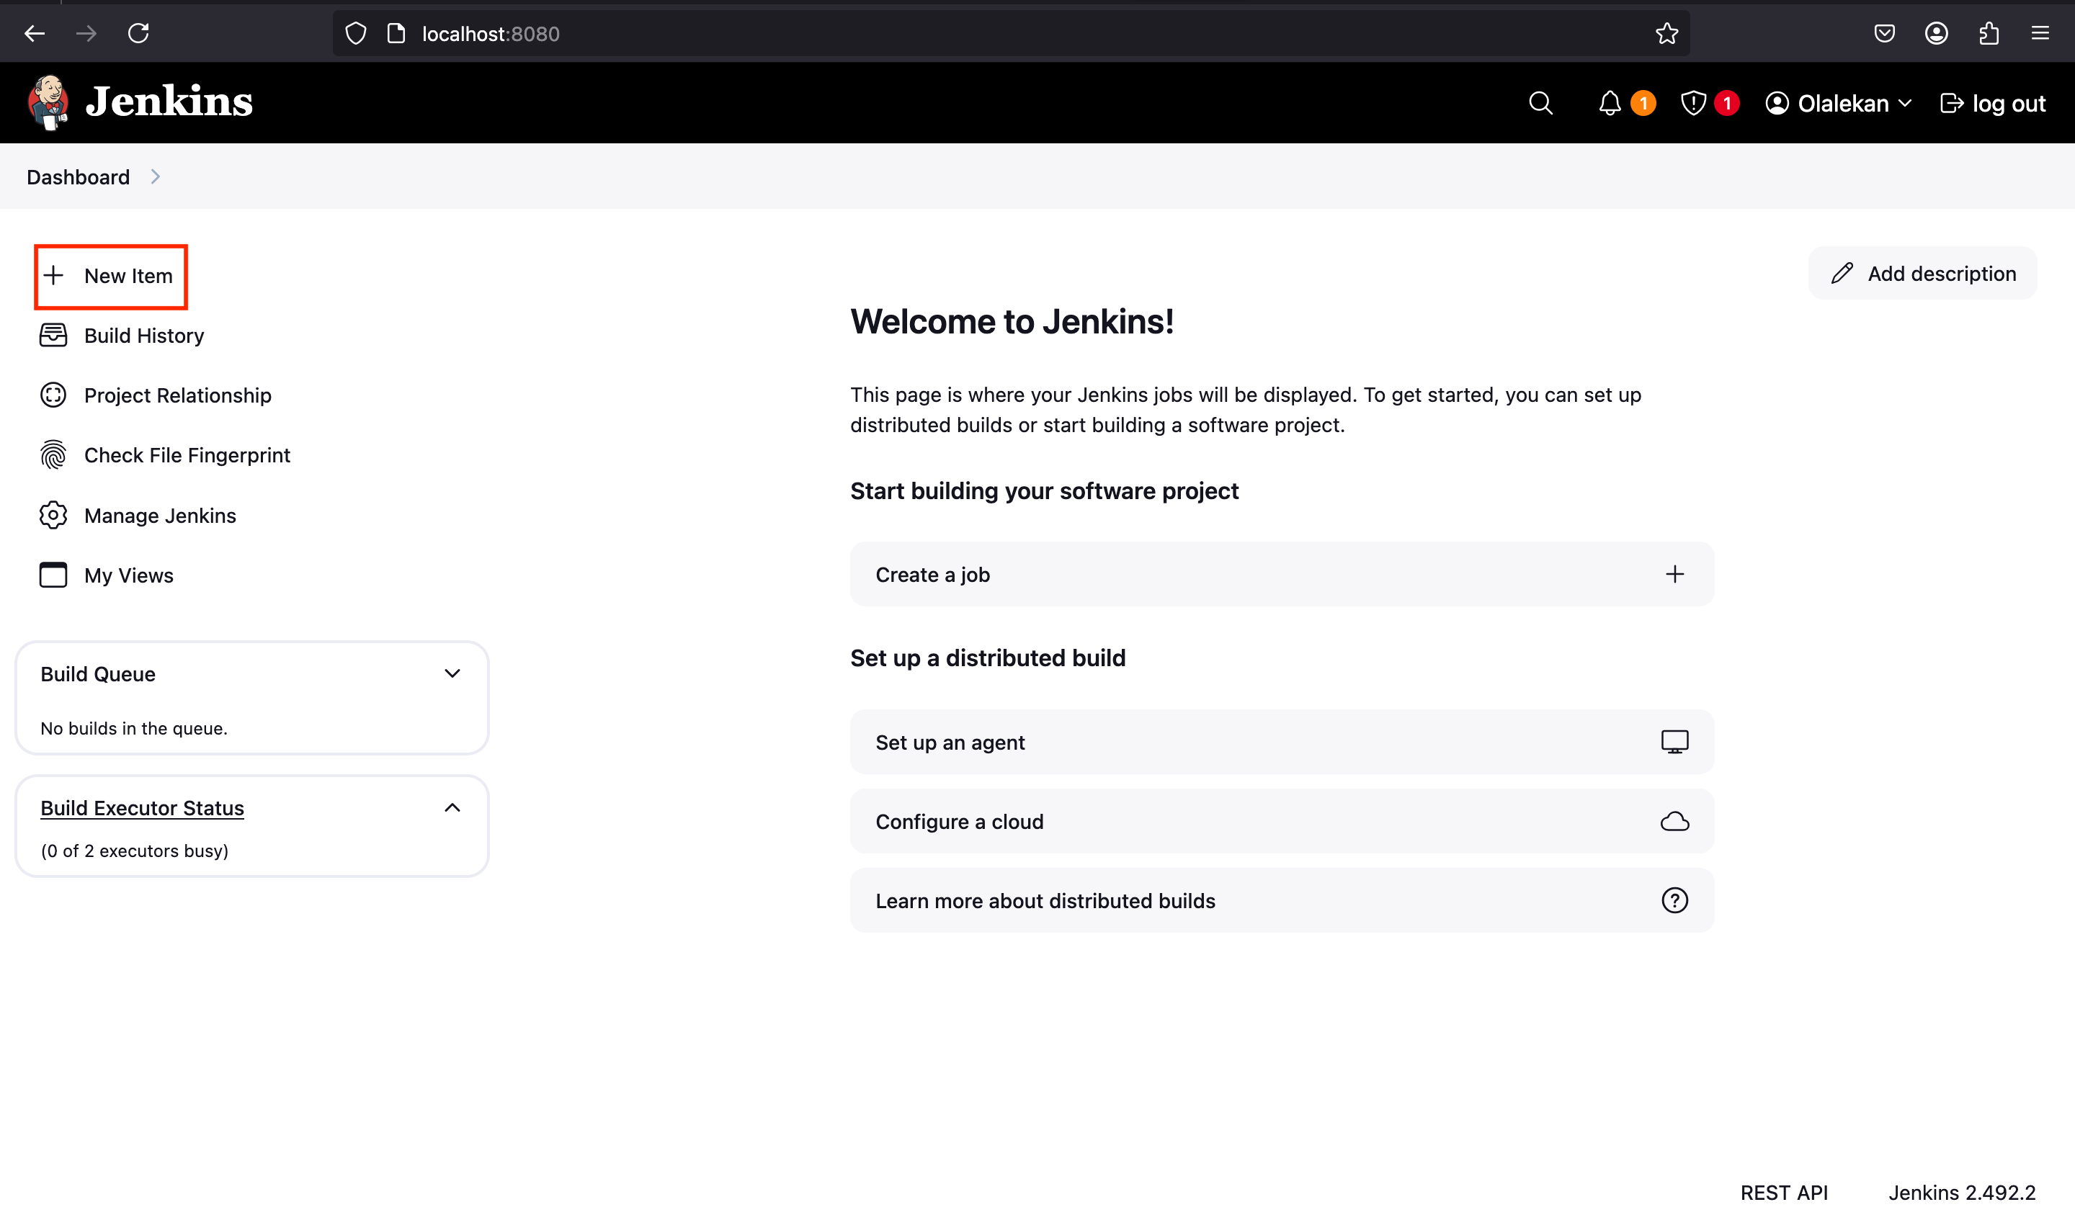
Task: Click the Manage Jenkins gear icon
Action: point(53,516)
